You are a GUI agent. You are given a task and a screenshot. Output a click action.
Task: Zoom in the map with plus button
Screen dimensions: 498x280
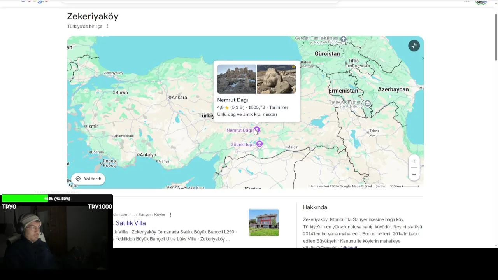pyautogui.click(x=414, y=161)
